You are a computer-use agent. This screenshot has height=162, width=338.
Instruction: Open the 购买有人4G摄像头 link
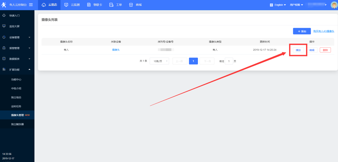tap(324, 31)
